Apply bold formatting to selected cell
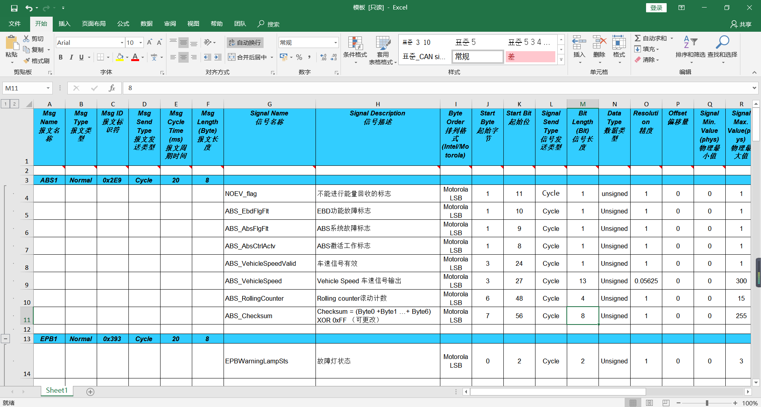This screenshot has height=407, width=761. point(60,57)
